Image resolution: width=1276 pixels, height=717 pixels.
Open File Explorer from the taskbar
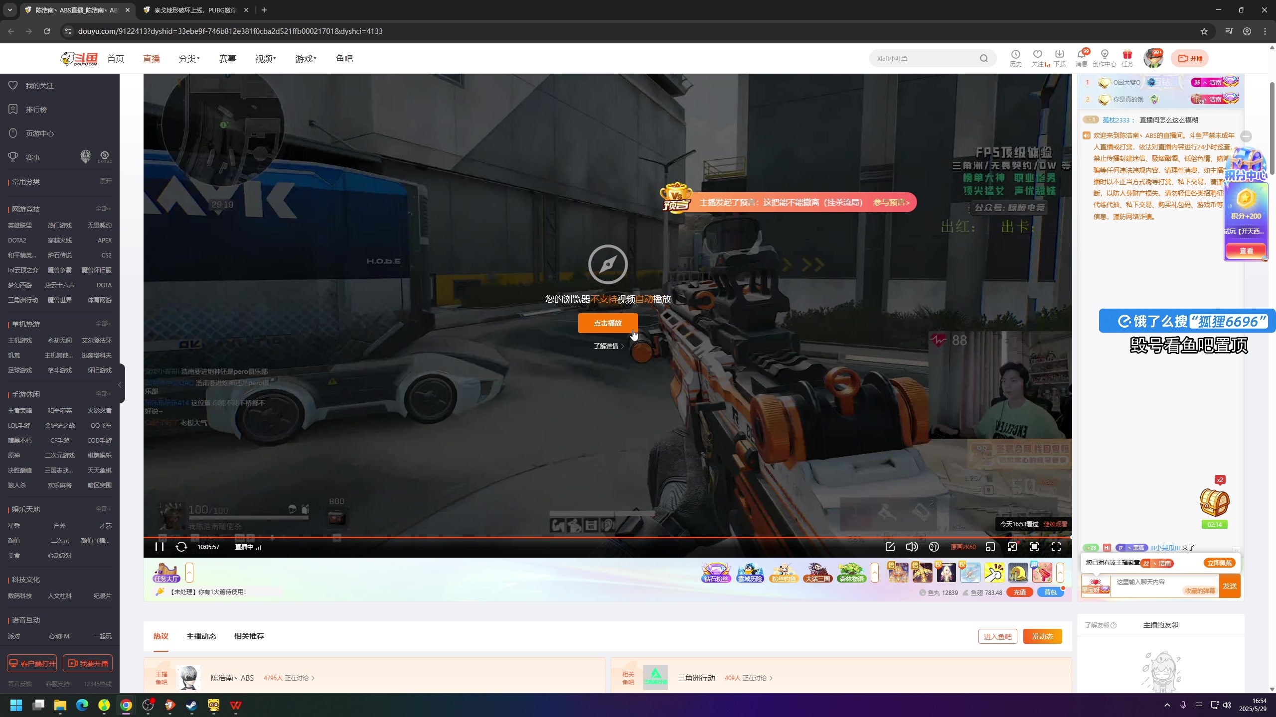60,705
